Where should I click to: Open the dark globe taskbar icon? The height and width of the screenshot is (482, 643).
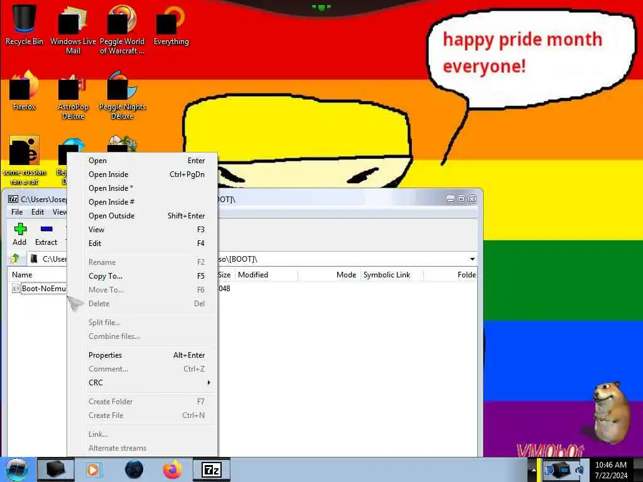134,469
